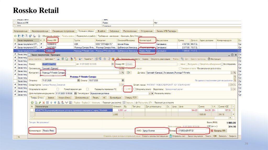The width and height of the screenshot is (268, 150).
Task: Click the Телефон field with +7-(902)-429-57-32
Action: click(193, 131)
